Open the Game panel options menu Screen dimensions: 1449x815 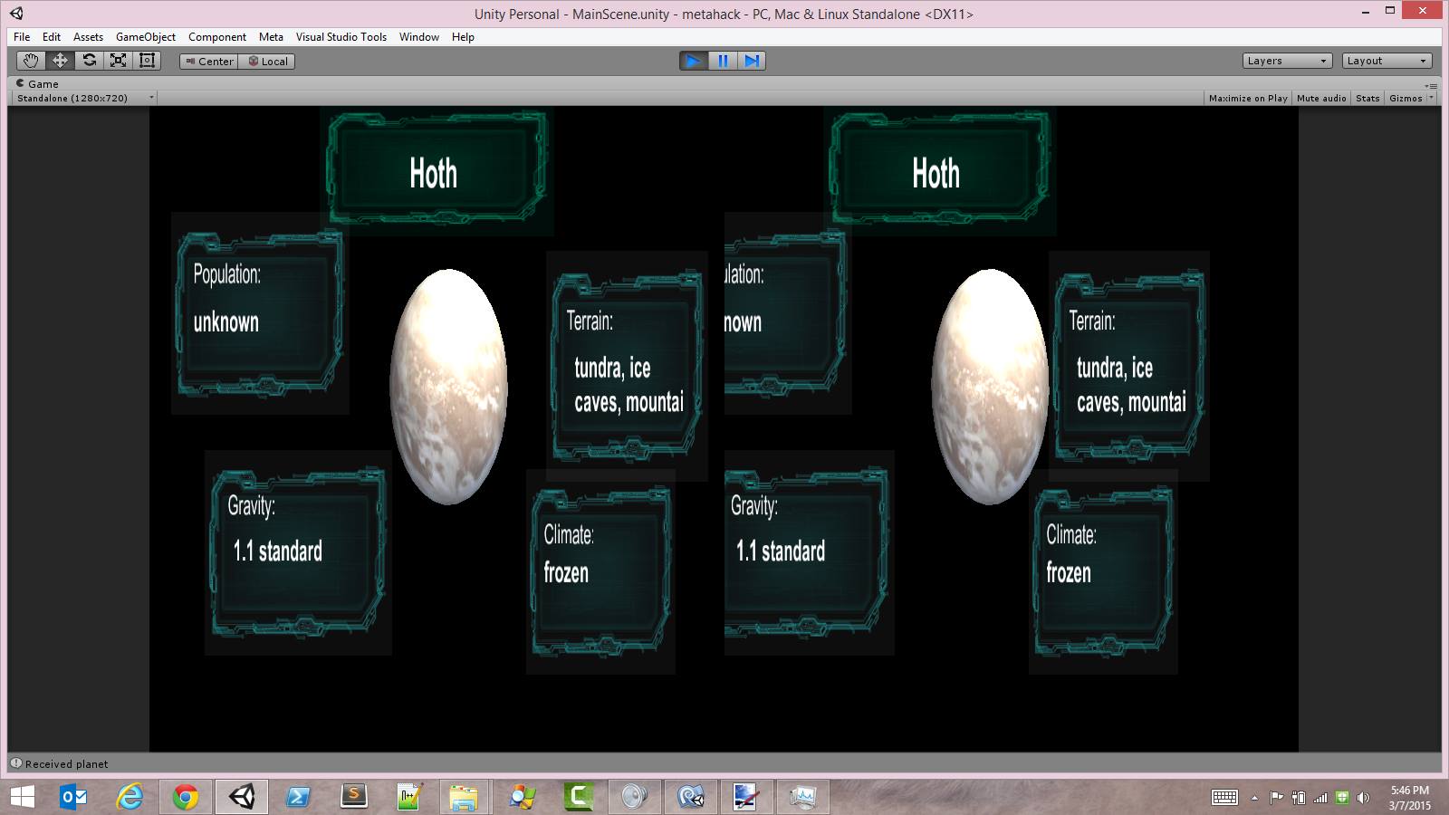[1432, 85]
